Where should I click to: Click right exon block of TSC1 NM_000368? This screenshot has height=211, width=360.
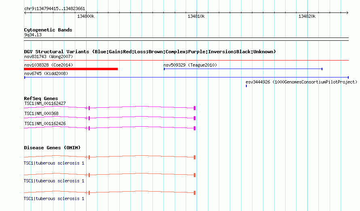coord(195,118)
